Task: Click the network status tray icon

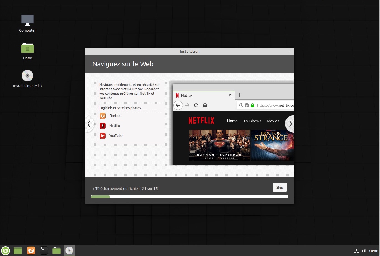Action: coord(357,251)
